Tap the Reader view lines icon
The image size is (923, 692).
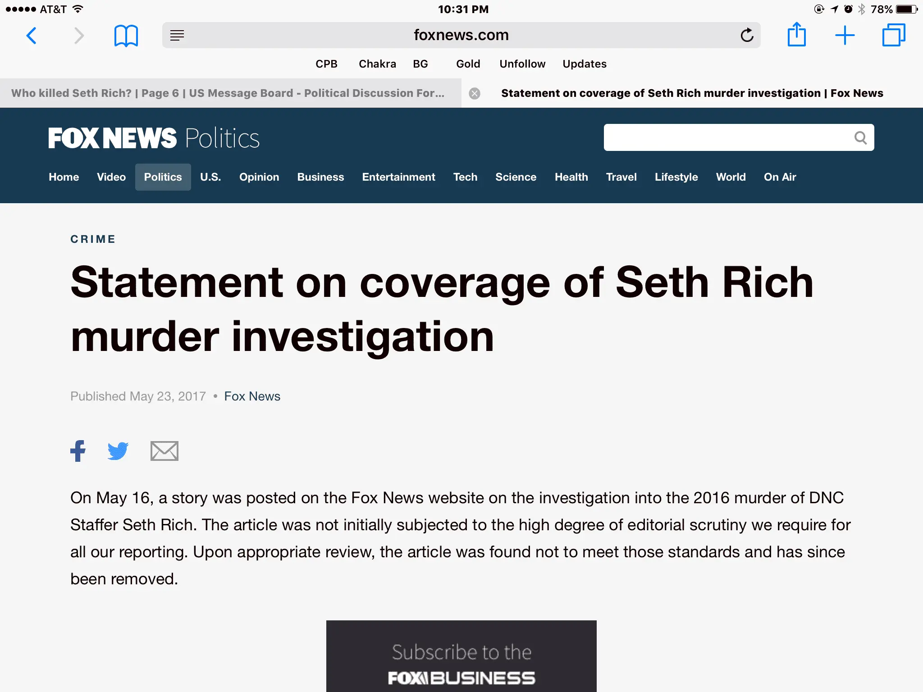click(x=177, y=35)
